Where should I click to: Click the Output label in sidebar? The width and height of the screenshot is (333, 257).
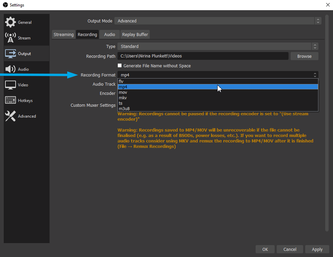point(24,54)
